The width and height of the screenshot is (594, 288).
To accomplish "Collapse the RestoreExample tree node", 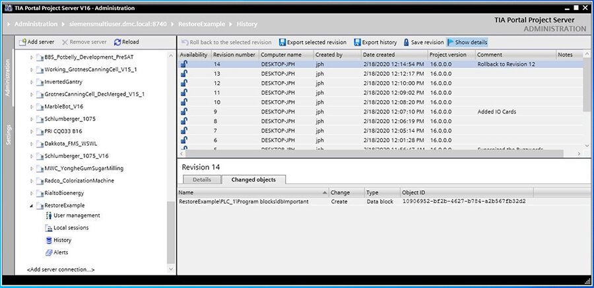I will (32, 206).
